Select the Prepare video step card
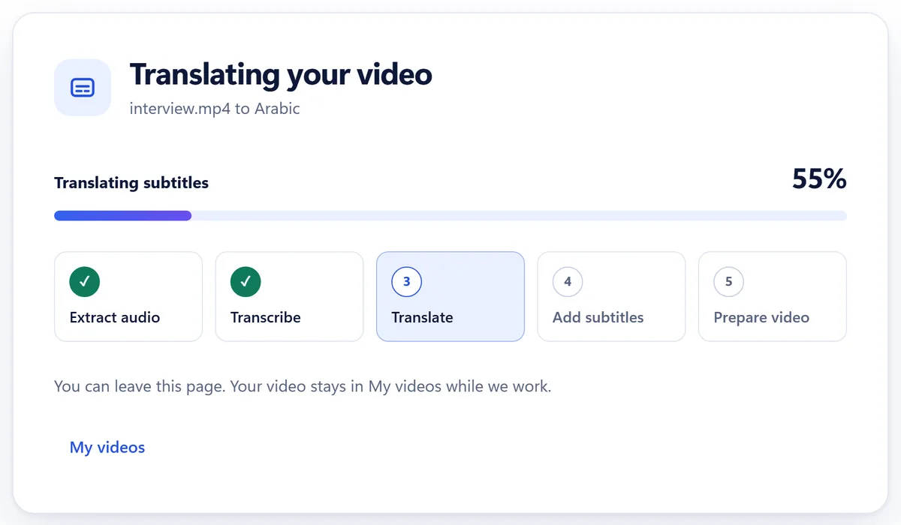Image resolution: width=901 pixels, height=525 pixels. tap(773, 296)
